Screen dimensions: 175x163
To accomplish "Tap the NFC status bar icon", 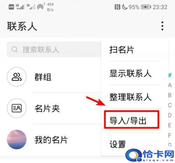I will tap(117, 7).
